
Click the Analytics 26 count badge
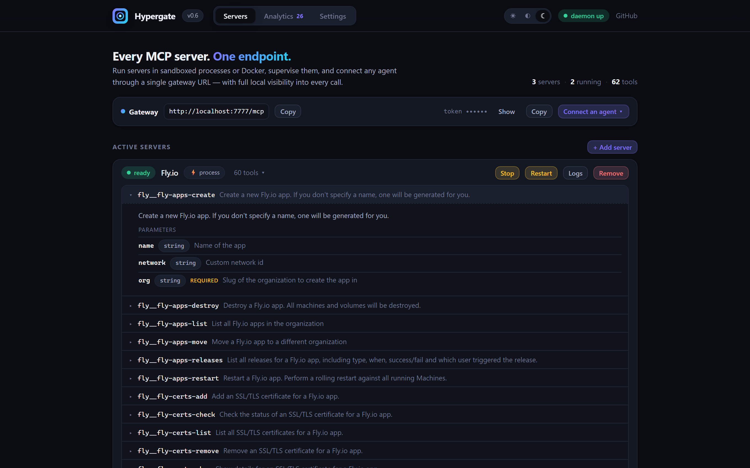299,16
